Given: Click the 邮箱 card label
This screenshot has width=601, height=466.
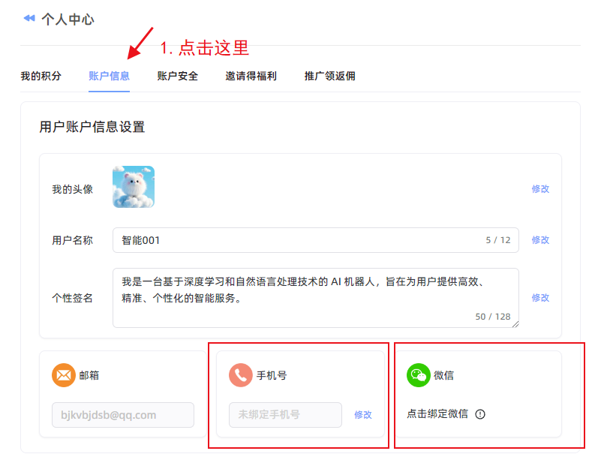Looking at the screenshot, I should [89, 375].
